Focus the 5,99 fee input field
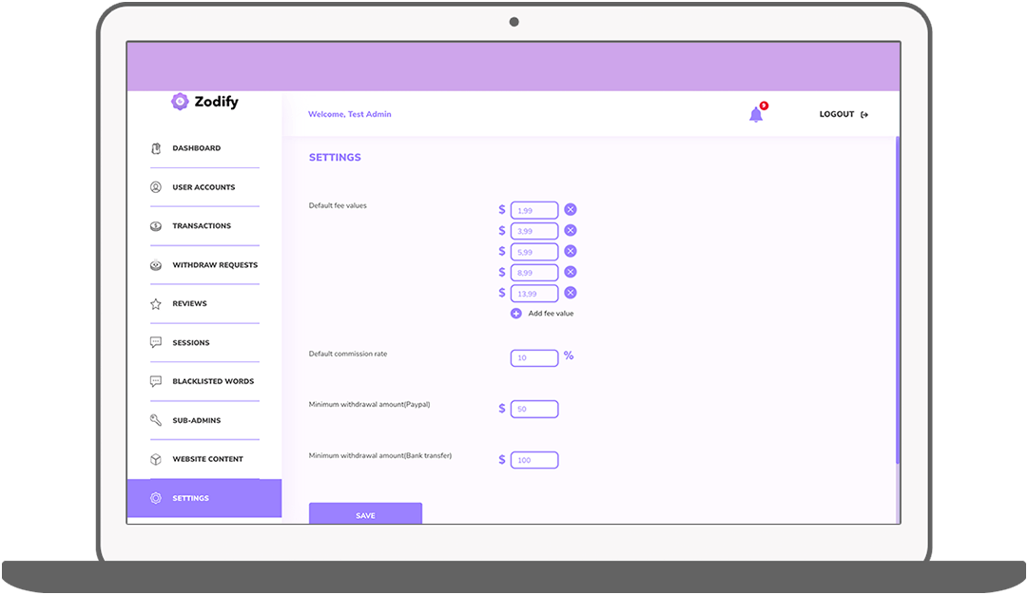 [534, 252]
